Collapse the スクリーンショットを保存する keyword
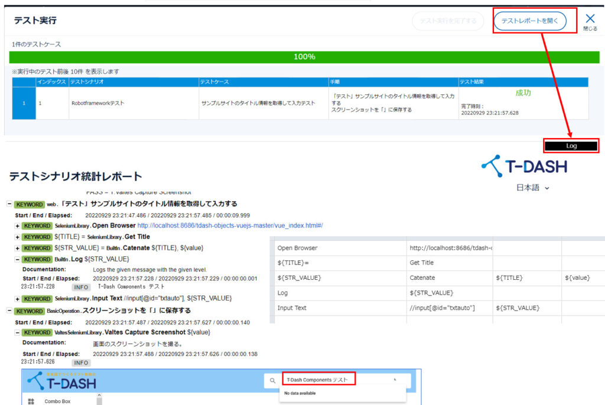Viewport: 605px width, 405px height. 9,311
